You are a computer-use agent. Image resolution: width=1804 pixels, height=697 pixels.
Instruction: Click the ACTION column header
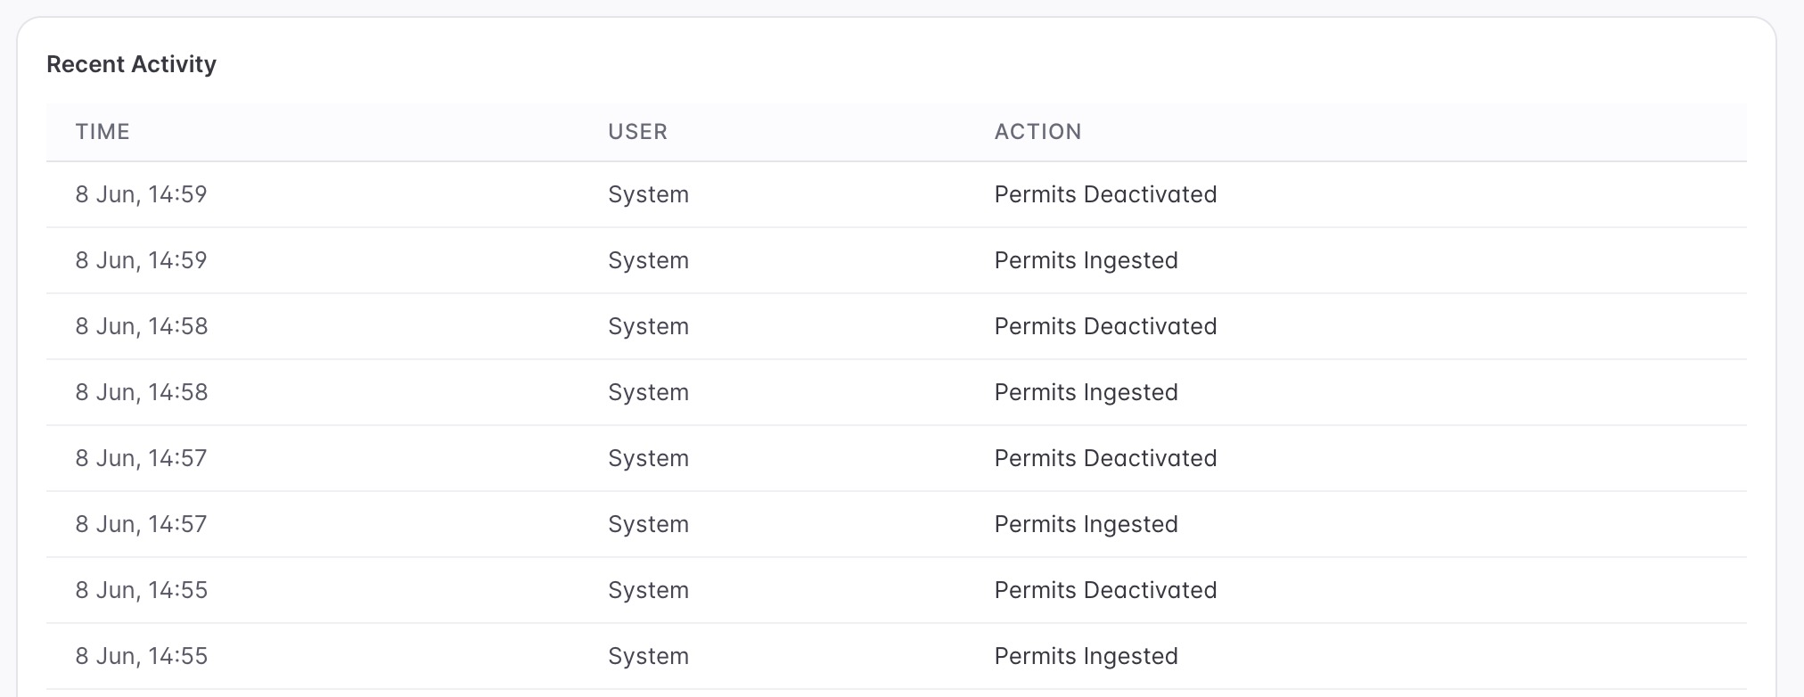click(1037, 132)
